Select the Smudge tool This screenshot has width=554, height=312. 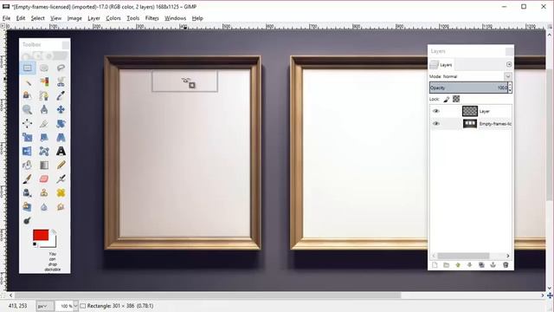coord(61,206)
